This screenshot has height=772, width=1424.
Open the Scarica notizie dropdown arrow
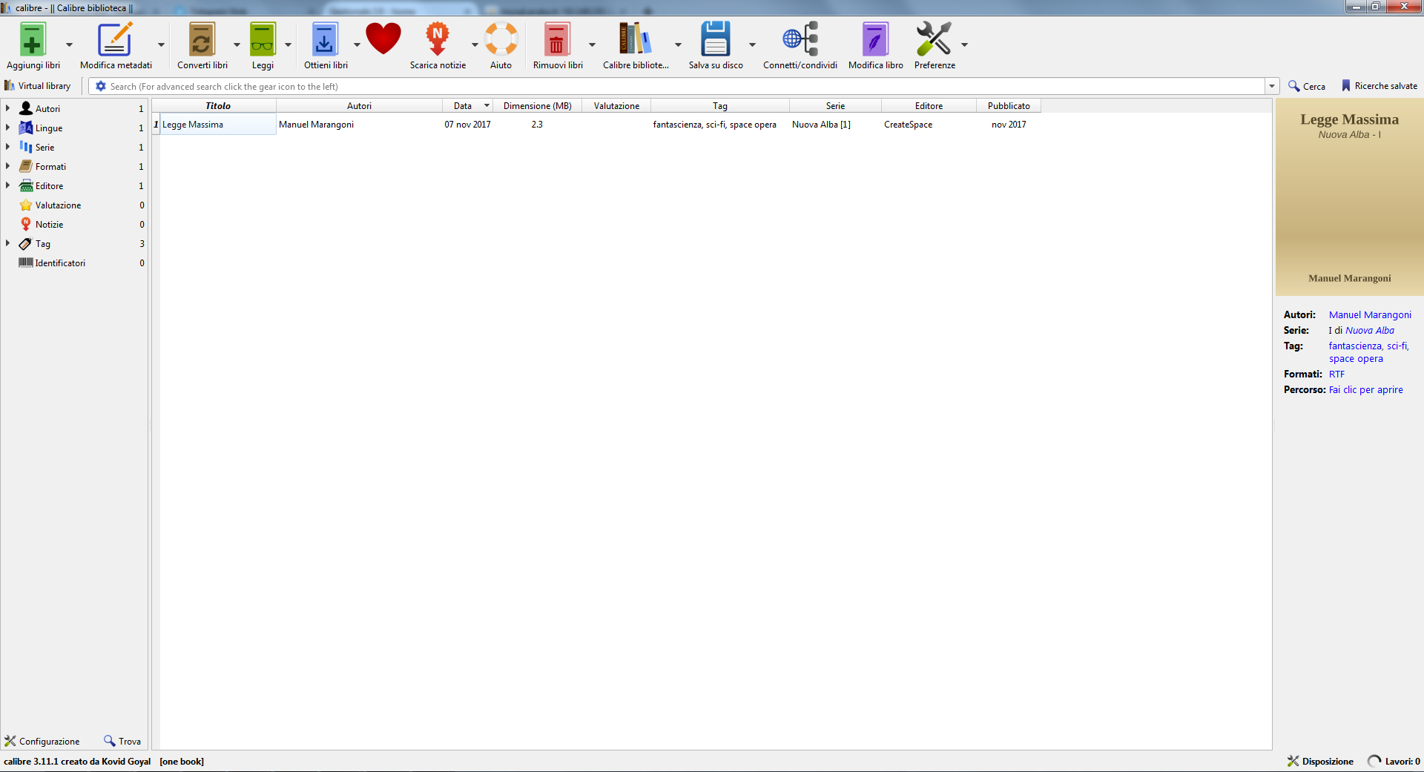click(x=475, y=44)
